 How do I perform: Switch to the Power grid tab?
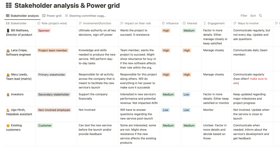pos(52,16)
